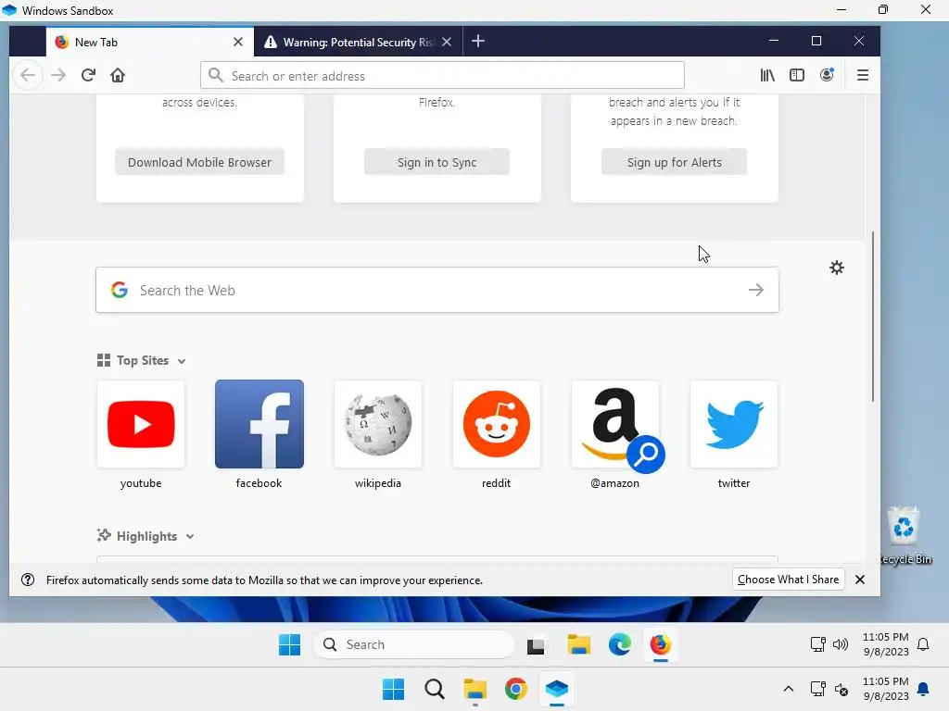Open the Firefox Account avatar icon
This screenshot has height=711, width=949.
coord(827,75)
